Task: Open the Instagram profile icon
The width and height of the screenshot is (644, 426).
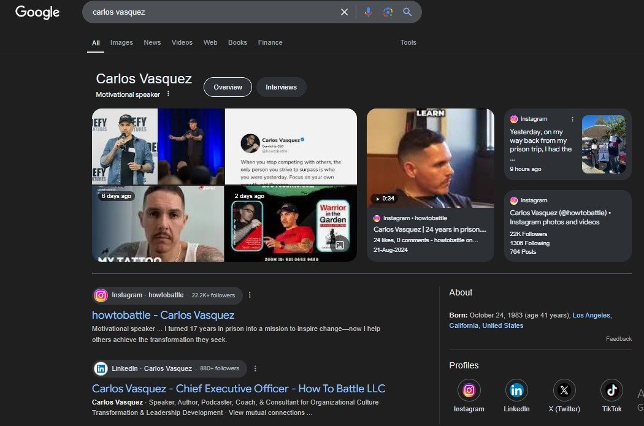Action: [469, 390]
